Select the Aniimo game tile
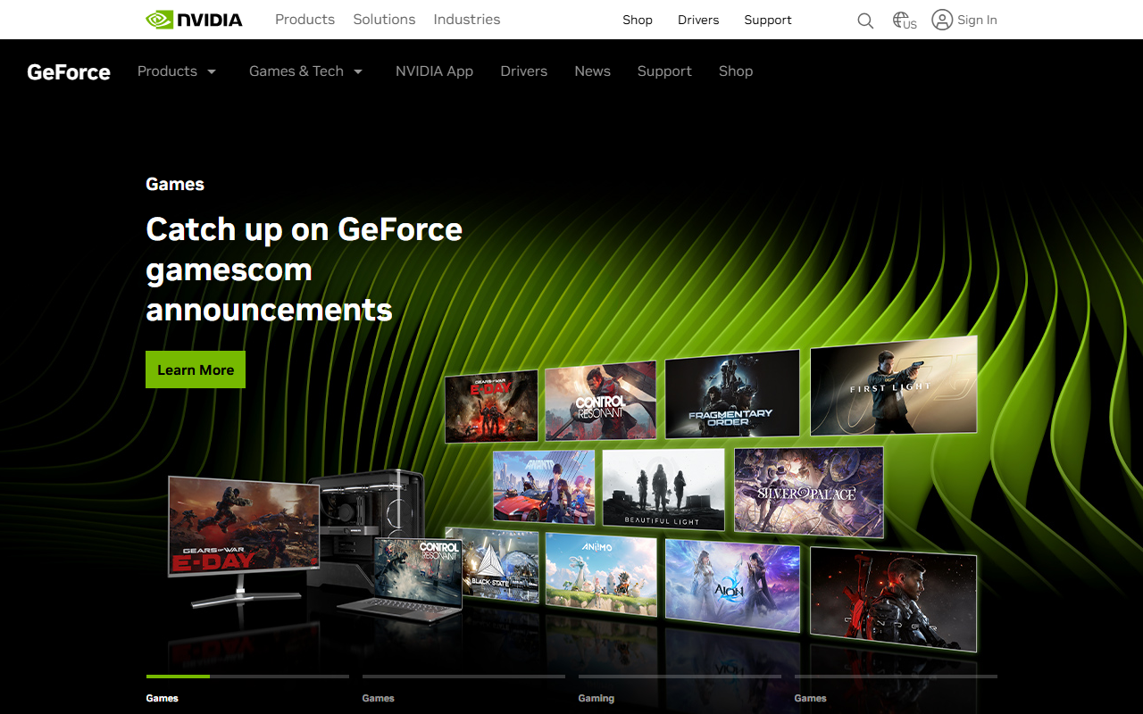The height and width of the screenshot is (714, 1143). 601,575
